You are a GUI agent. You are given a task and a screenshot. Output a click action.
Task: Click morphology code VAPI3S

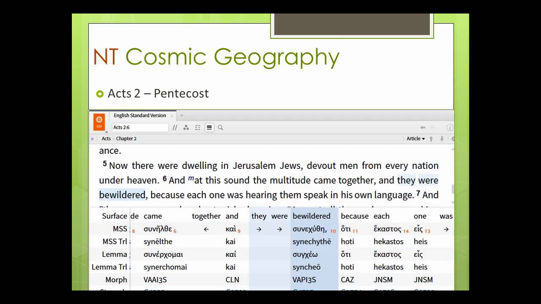click(x=304, y=280)
